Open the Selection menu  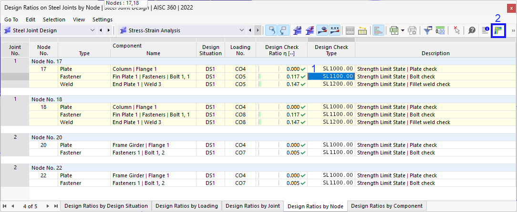pyautogui.click(x=54, y=19)
